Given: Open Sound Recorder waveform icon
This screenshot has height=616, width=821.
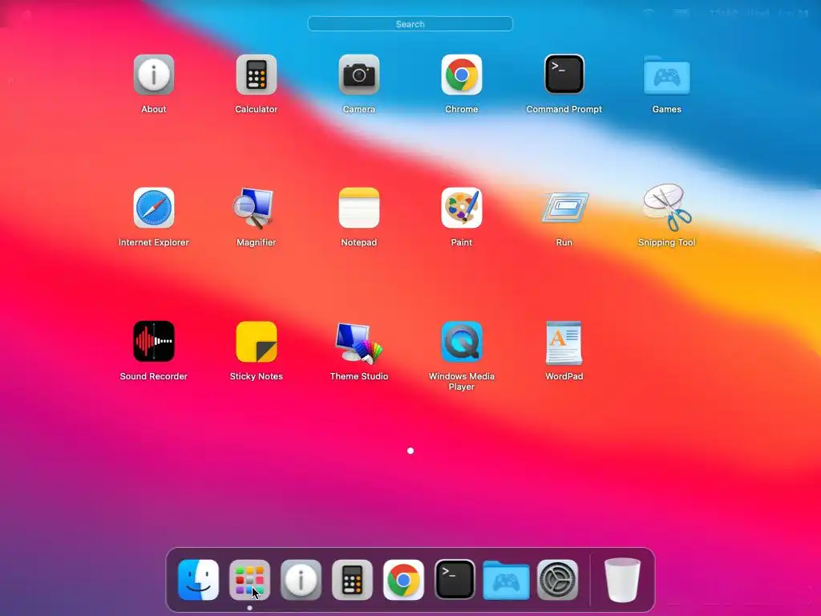Looking at the screenshot, I should [153, 342].
